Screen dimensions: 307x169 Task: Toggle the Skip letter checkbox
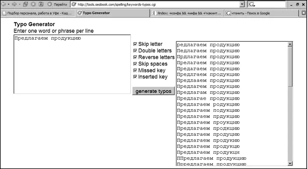135,44
